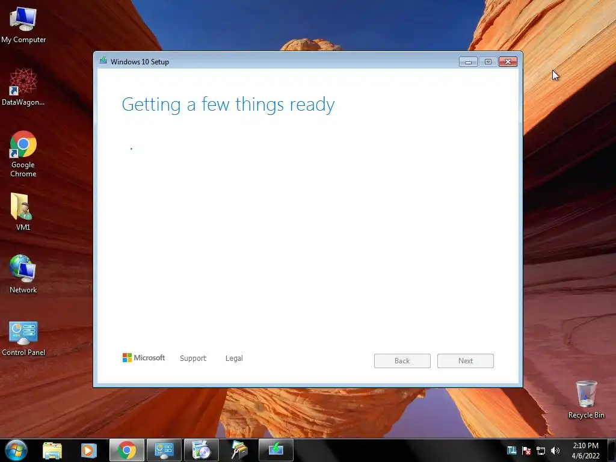Open the My Computer desktop icon
This screenshot has width=616, height=462.
click(x=23, y=24)
